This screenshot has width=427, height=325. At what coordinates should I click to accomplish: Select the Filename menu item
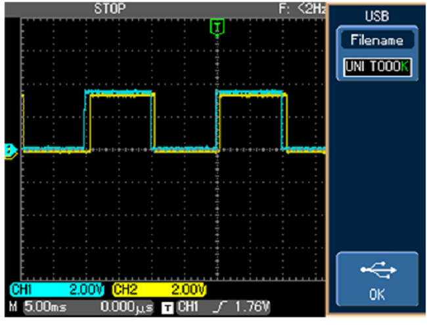tap(376, 41)
